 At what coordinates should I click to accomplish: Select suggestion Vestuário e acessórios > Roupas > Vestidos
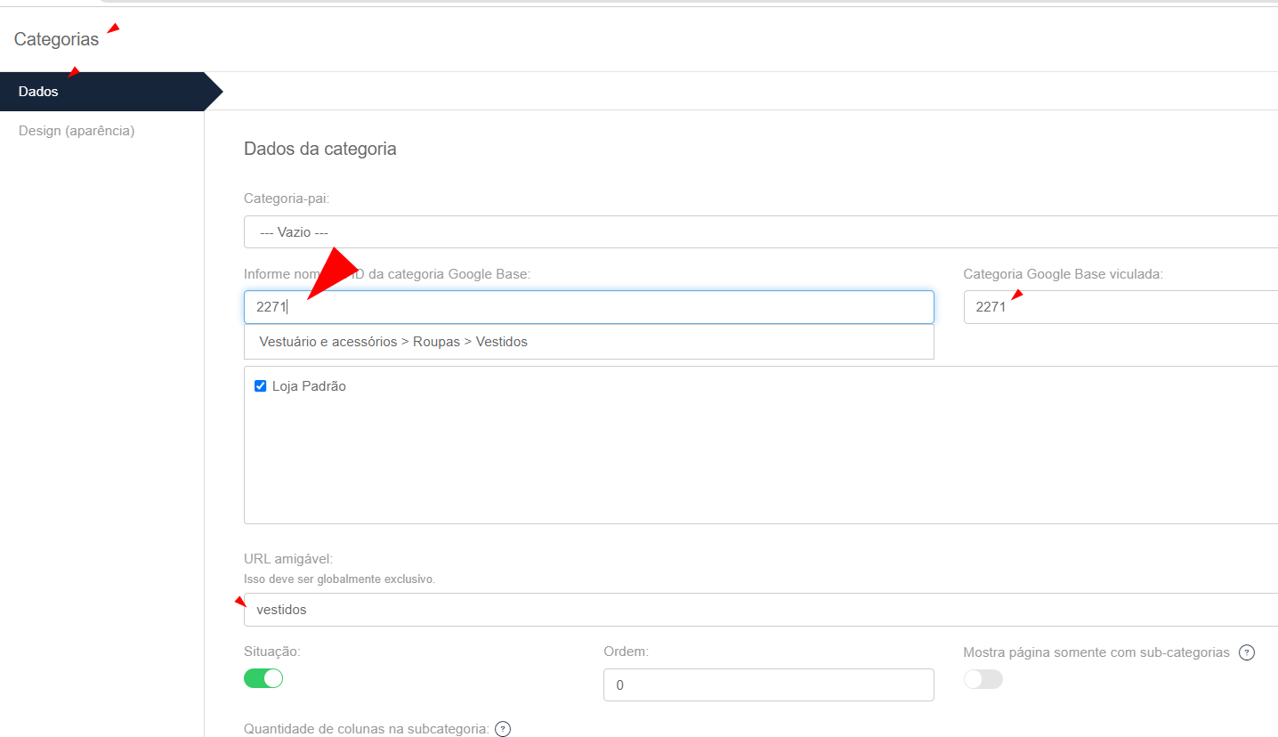click(589, 342)
